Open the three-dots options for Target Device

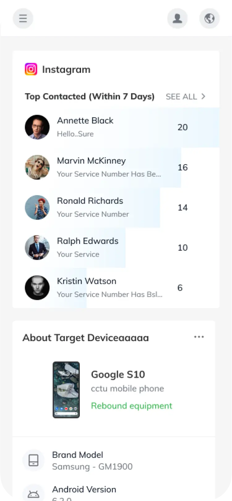(199, 337)
